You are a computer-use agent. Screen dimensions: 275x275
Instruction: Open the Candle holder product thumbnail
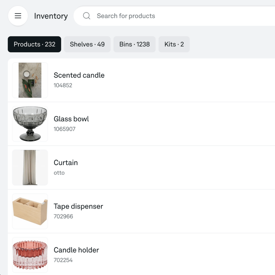coord(30,255)
